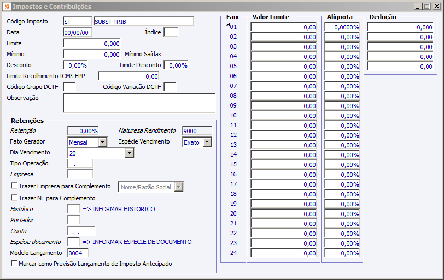Click Alíquota field for Faixa 24
The image size is (444, 280).
[x=342, y=253]
